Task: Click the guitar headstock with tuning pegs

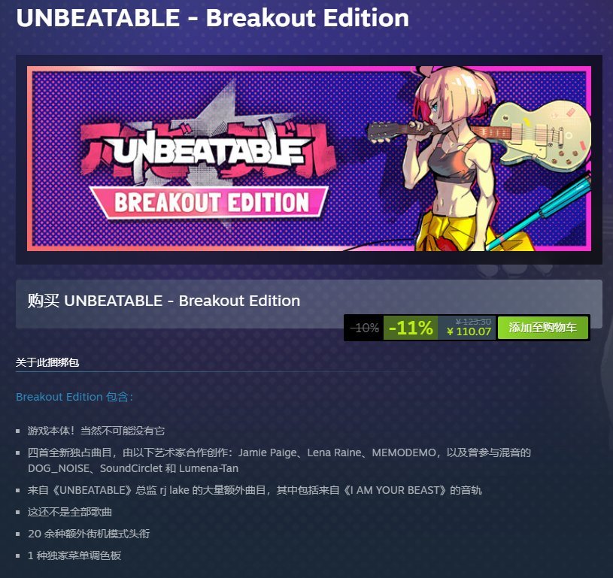Action: (387, 132)
